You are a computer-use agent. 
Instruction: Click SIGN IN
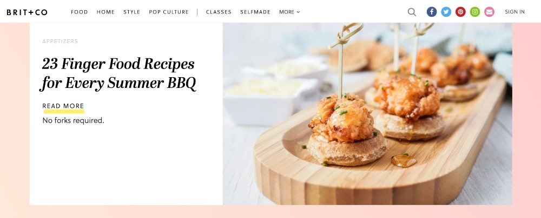pyautogui.click(x=515, y=12)
